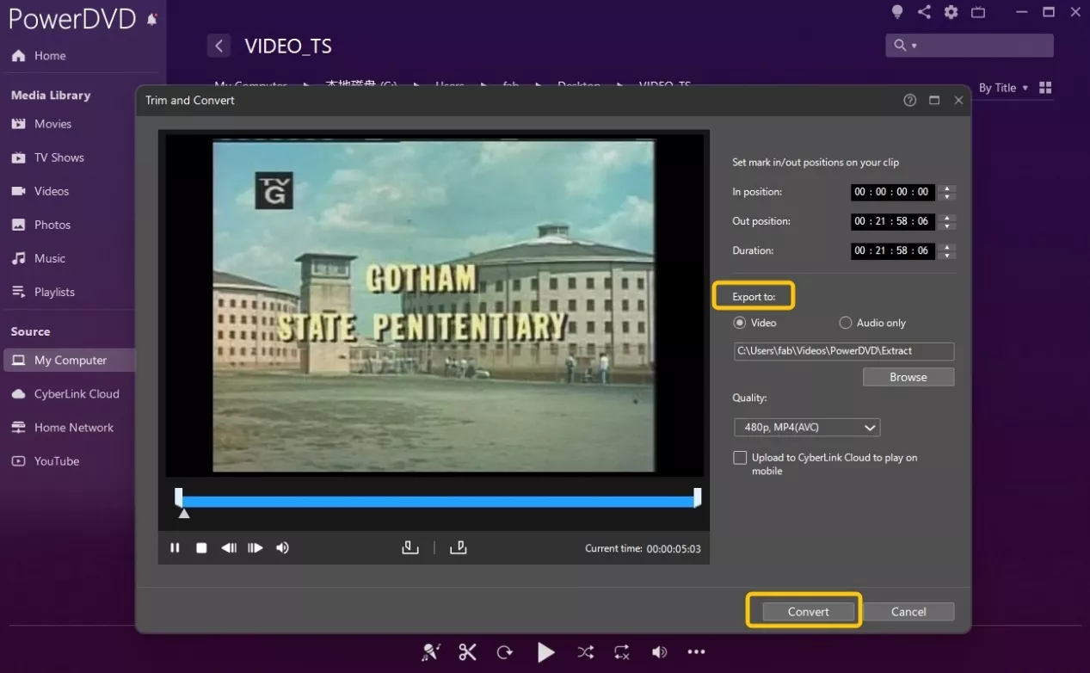Screen dimensions: 1090x673
Task: Click the blue trim range bar
Action: [x=438, y=501]
